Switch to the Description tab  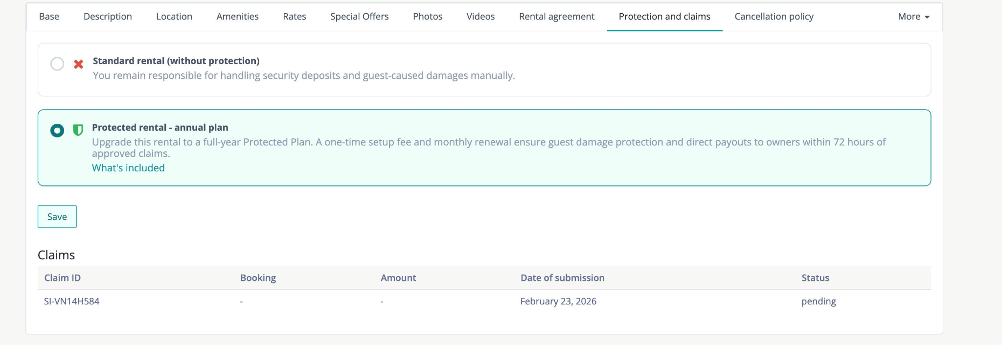pyautogui.click(x=108, y=17)
